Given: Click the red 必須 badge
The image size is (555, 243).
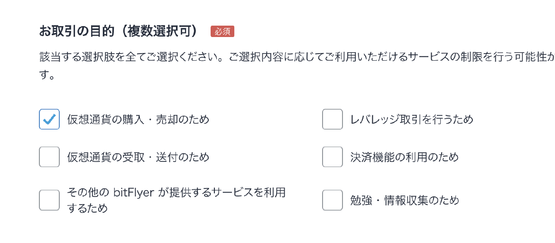Looking at the screenshot, I should 222,32.
